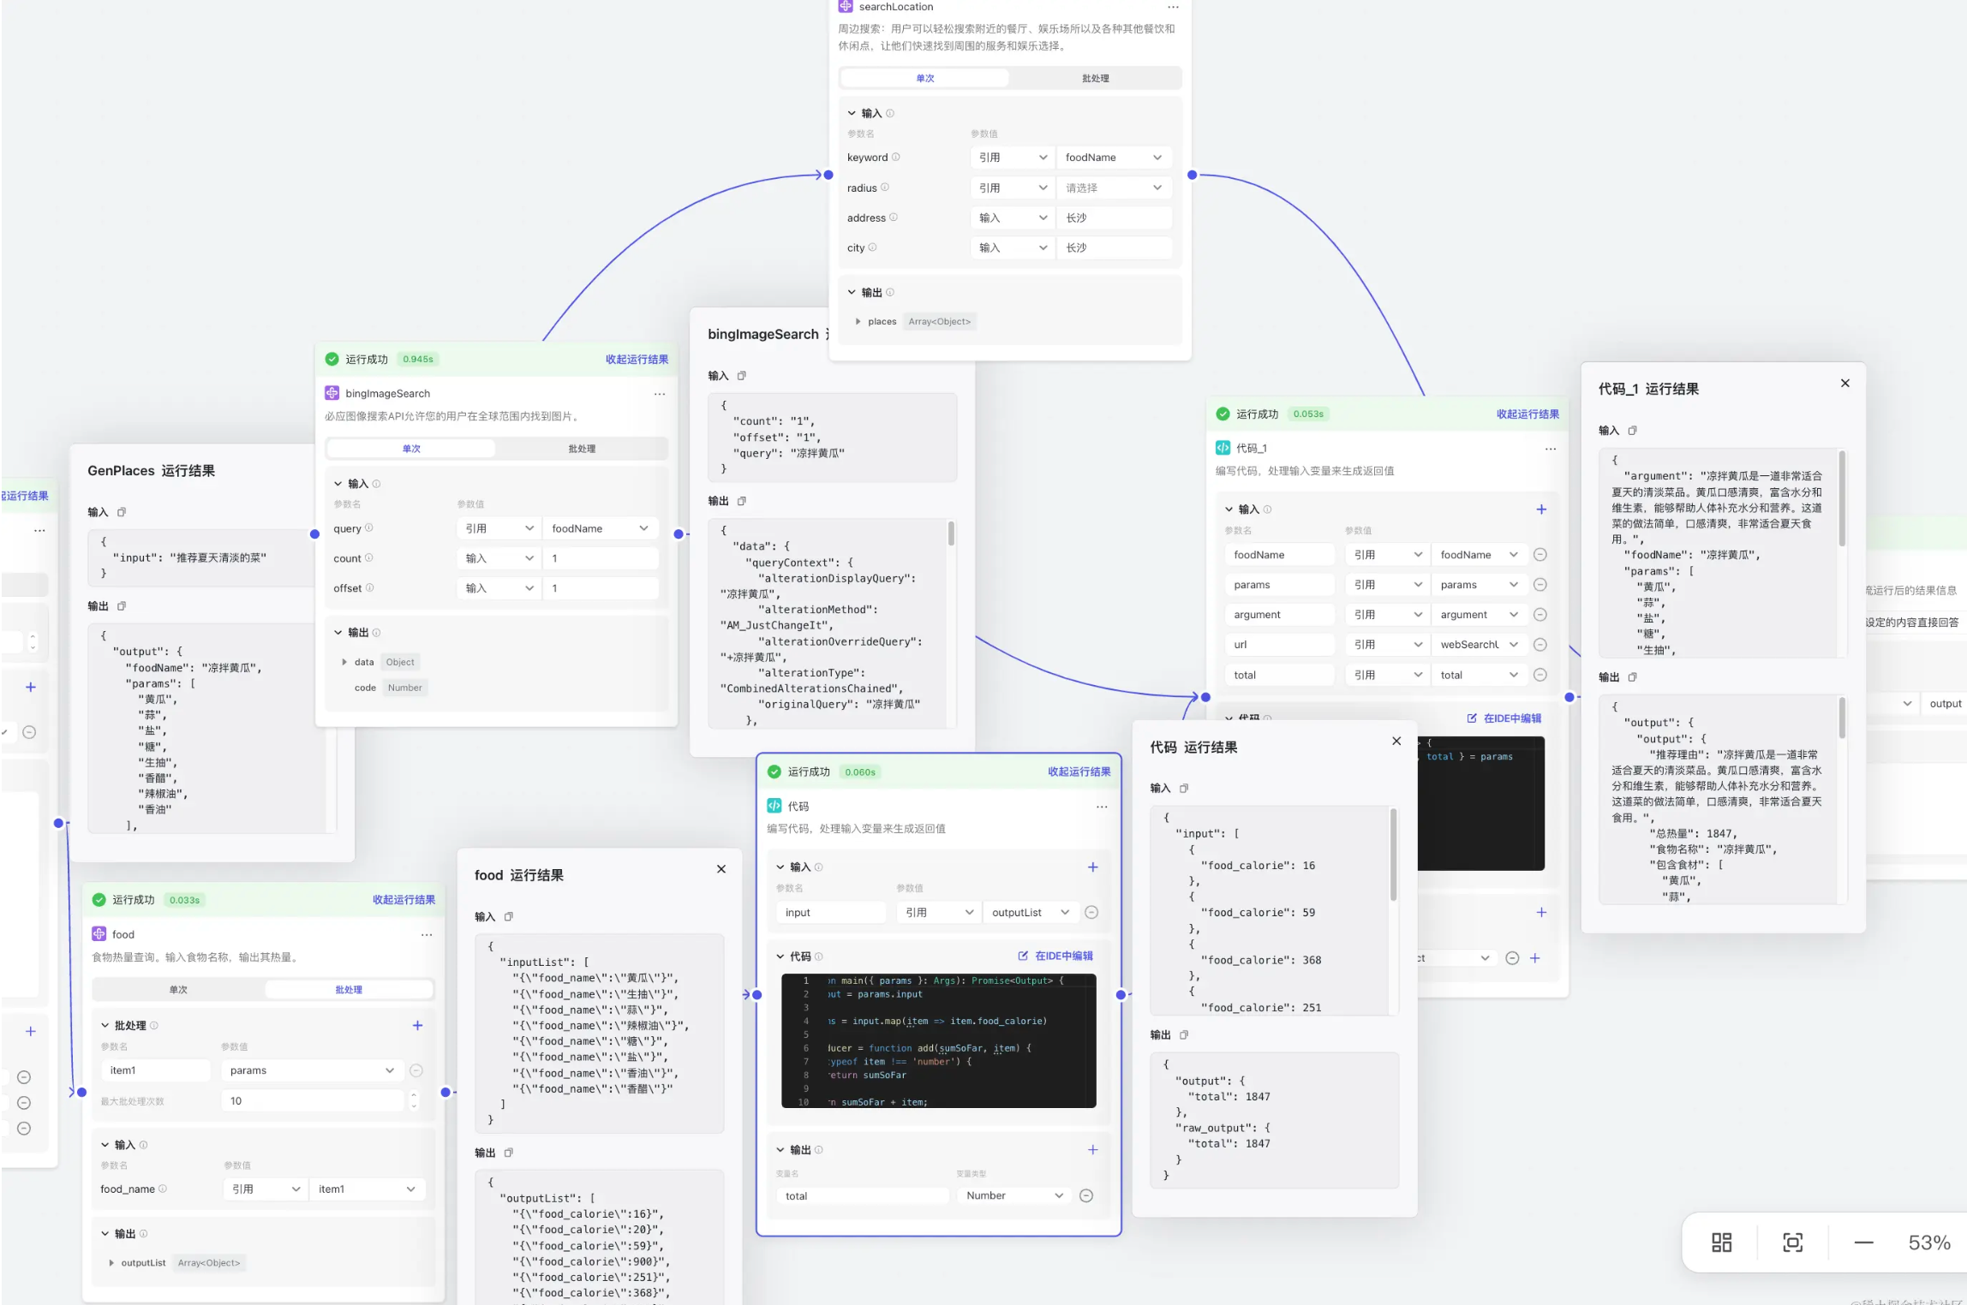Click the fit-to-screen icon near zoom percentage
Screen dimensions: 1967x1305
[x=1792, y=1242]
